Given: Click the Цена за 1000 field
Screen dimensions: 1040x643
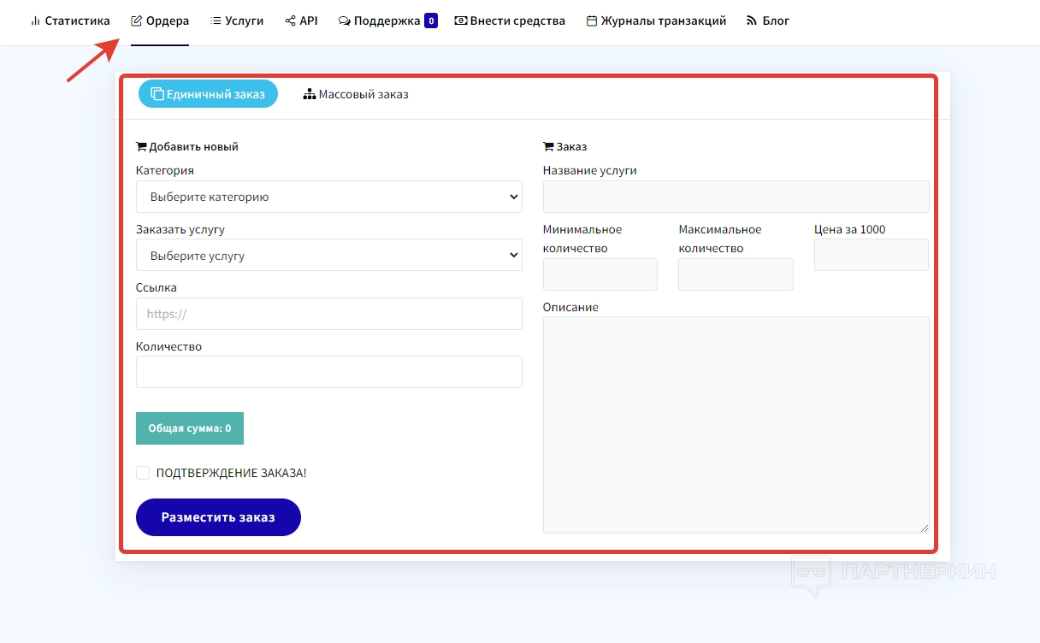Looking at the screenshot, I should pos(871,255).
